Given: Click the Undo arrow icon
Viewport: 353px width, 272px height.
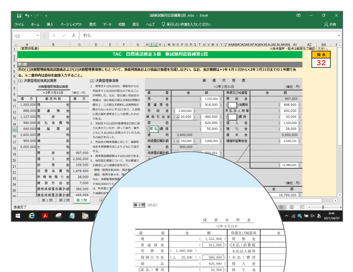Looking at the screenshot, I should [x=27, y=16].
